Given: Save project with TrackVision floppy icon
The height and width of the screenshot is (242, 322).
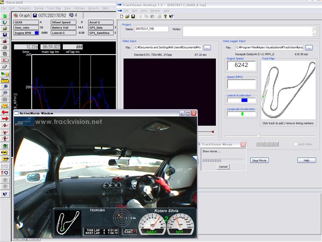Looking at the screenshot, I should click(133, 16).
